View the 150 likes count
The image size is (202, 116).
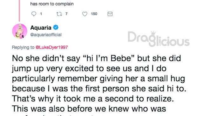pyautogui.click(x=94, y=14)
